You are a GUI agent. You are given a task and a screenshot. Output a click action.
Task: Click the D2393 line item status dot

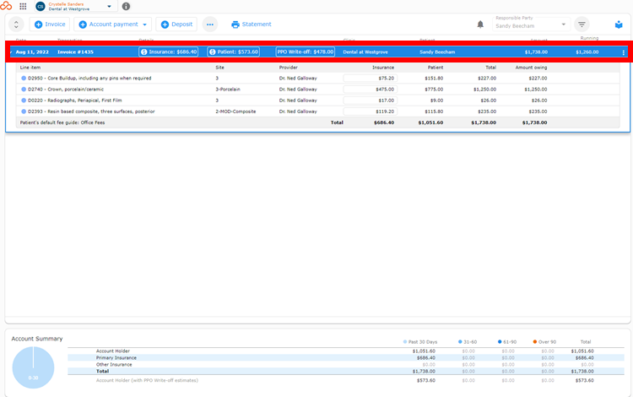tap(24, 111)
